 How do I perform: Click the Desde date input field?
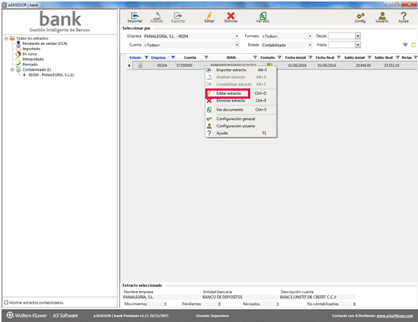[341, 36]
